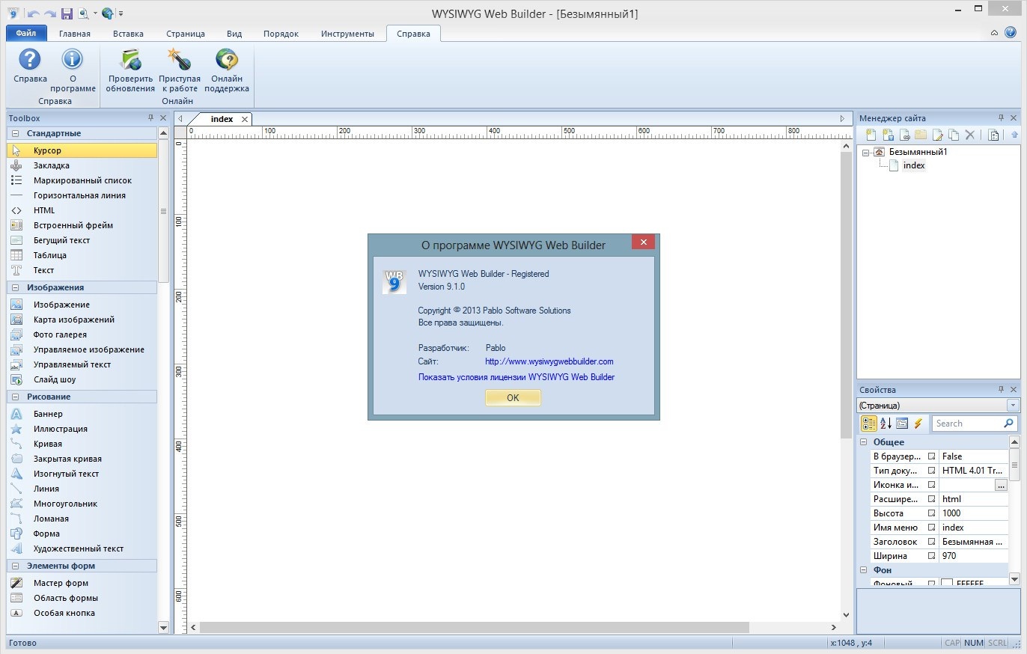Click new page from template icon
The height and width of the screenshot is (654, 1027).
click(x=888, y=135)
